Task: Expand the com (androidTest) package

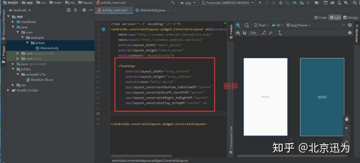Action: click(x=17, y=54)
